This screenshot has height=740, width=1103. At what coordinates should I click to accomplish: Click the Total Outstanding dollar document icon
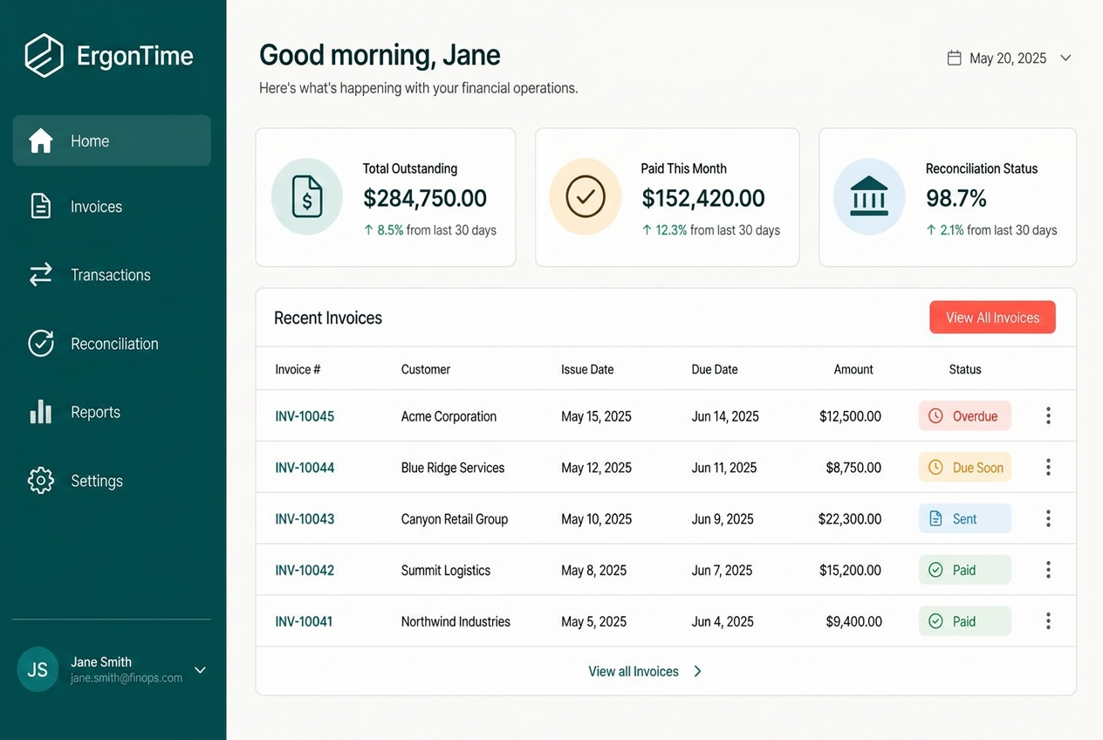306,196
